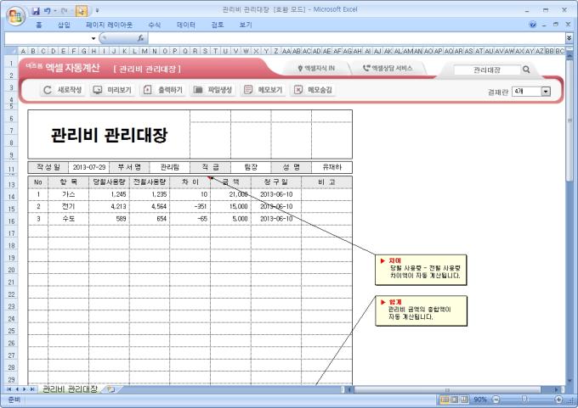
Task: Go to next sheet tab arrow
Action: point(25,388)
